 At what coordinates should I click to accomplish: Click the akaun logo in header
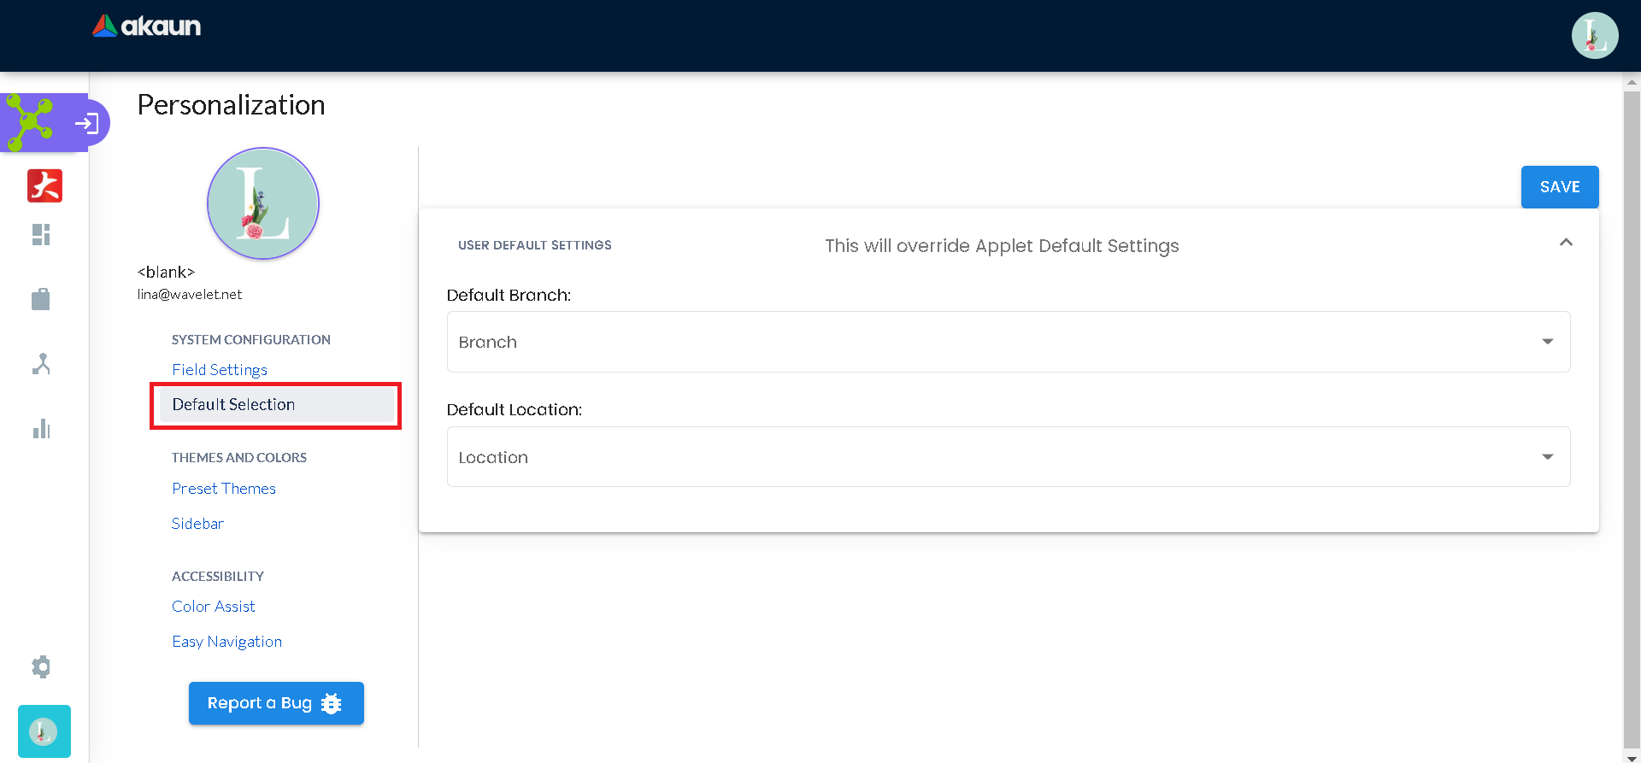[147, 26]
